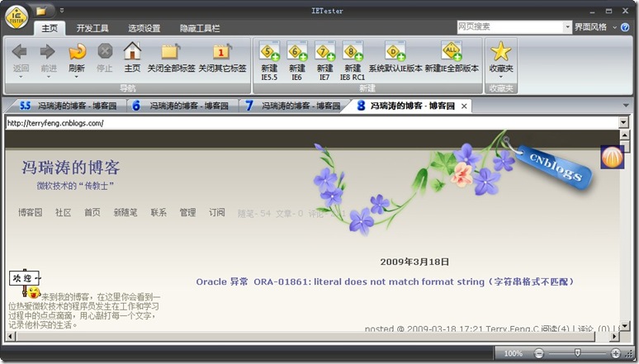
Task: Close the active IE 8 tab
Action: pyautogui.click(x=464, y=106)
